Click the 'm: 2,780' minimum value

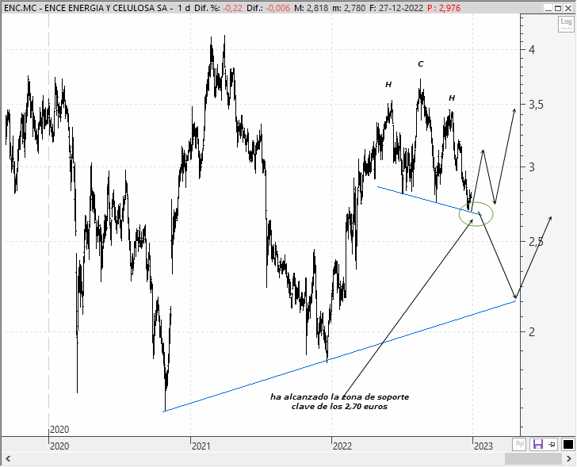[x=348, y=8]
